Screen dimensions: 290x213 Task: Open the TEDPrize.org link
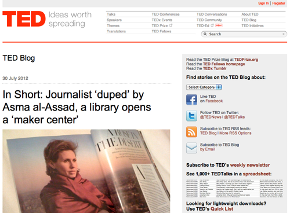(x=246, y=60)
